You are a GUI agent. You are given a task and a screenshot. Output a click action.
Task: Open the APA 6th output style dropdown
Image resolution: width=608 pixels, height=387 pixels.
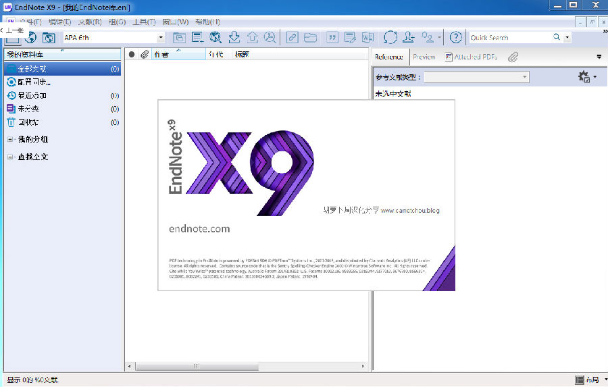161,38
